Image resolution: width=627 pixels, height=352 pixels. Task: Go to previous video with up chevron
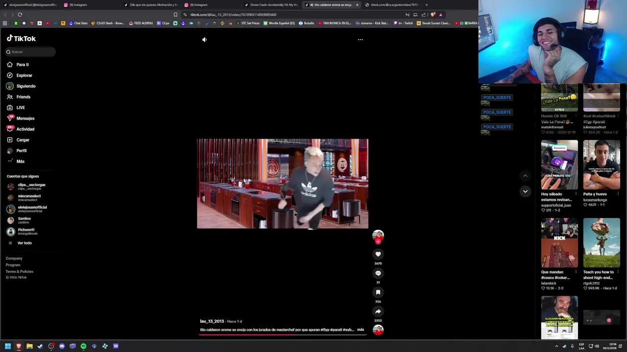(525, 176)
